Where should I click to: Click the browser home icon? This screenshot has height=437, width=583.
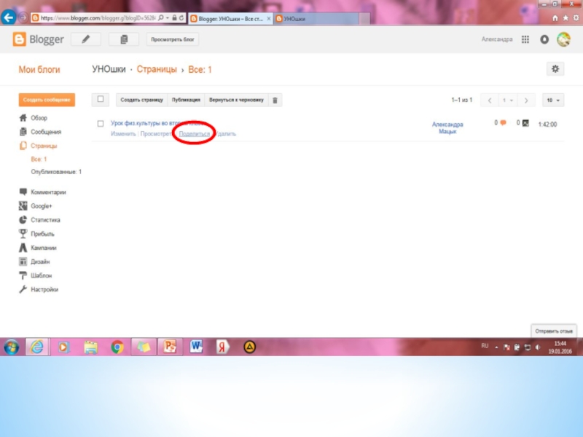555,17
